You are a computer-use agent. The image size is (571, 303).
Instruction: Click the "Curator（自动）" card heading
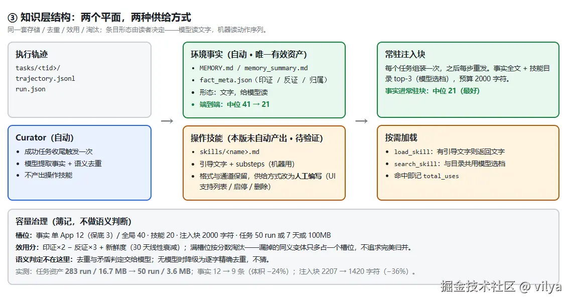pos(45,137)
